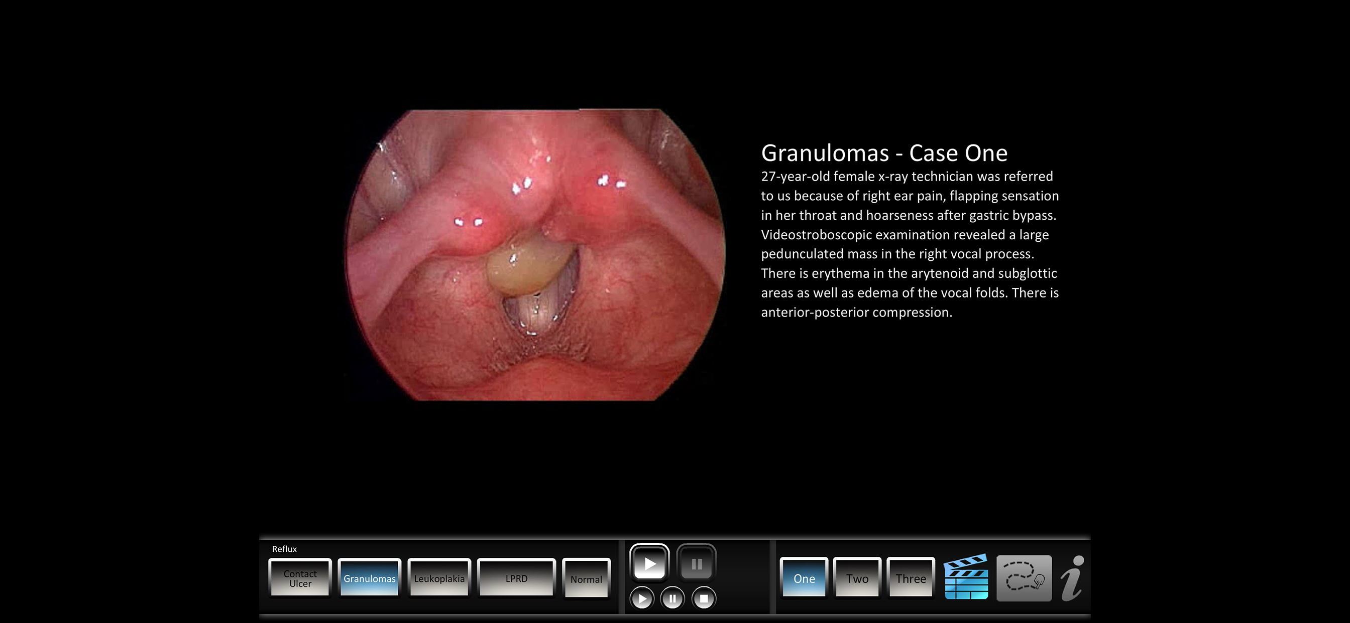
Task: Click the case description paragraph text
Action: coord(910,244)
